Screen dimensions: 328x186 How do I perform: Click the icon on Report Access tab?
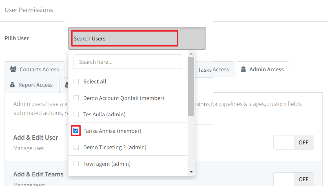coord(12,85)
